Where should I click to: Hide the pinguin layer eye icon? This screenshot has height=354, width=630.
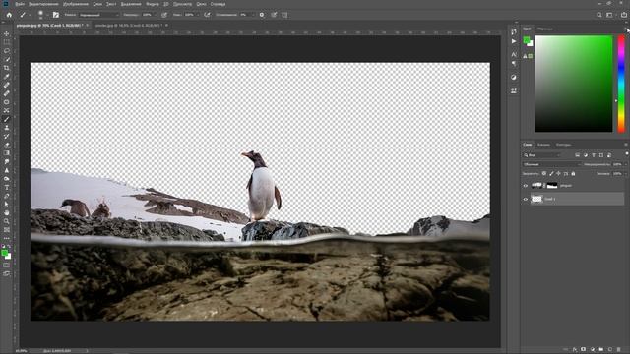[x=525, y=186]
